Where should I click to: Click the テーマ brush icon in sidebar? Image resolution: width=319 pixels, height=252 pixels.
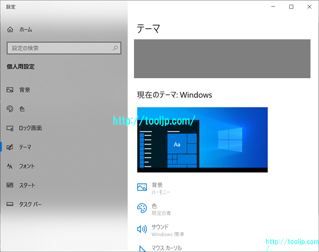10,147
